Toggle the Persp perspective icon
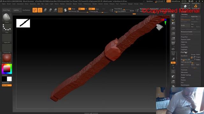The width and height of the screenshot is (204, 114). [173, 43]
